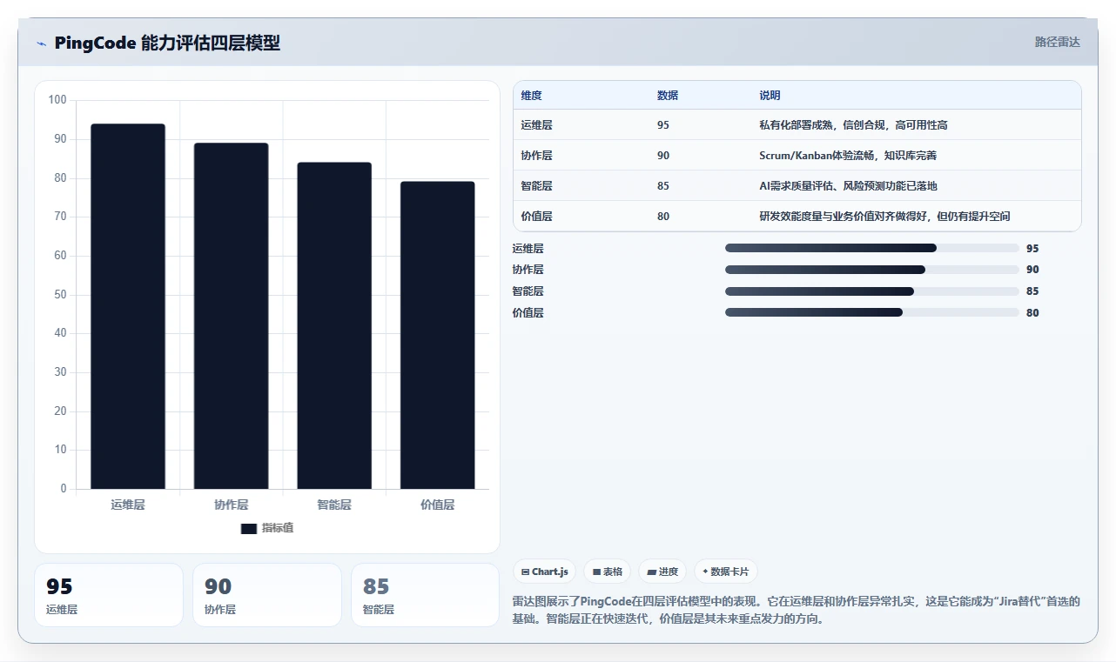Open the 90 协作层 data card
This screenshot has width=1116, height=662.
[x=267, y=595]
